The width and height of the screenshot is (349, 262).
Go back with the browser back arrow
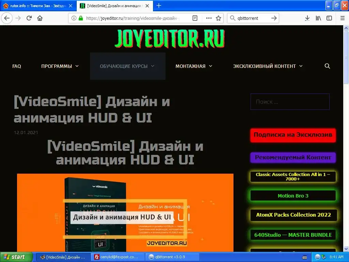(7, 18)
